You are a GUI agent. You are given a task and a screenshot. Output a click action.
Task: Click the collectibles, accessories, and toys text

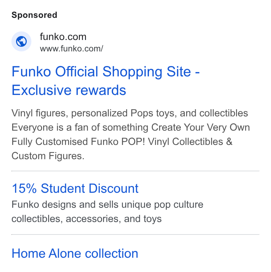(87, 219)
